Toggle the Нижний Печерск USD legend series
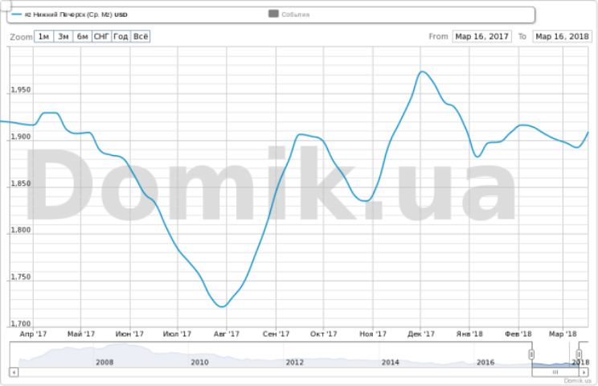 (x=70, y=14)
